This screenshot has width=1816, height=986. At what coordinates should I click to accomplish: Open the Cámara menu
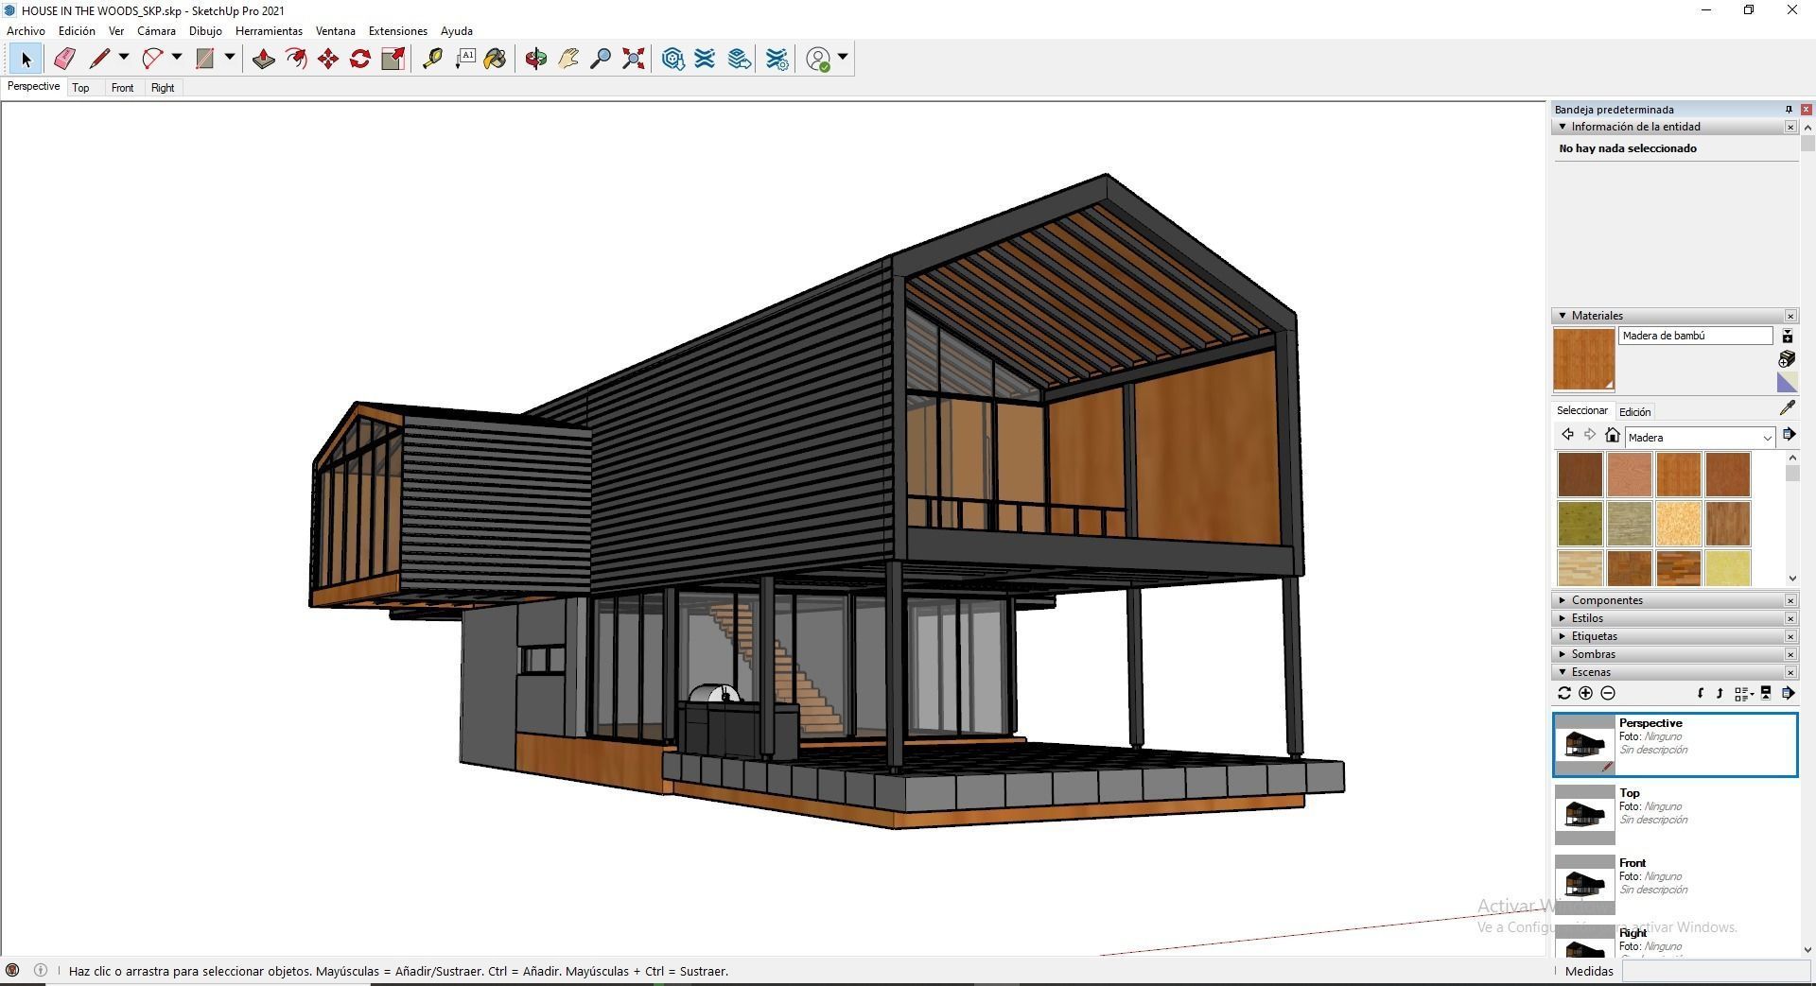[x=156, y=31]
